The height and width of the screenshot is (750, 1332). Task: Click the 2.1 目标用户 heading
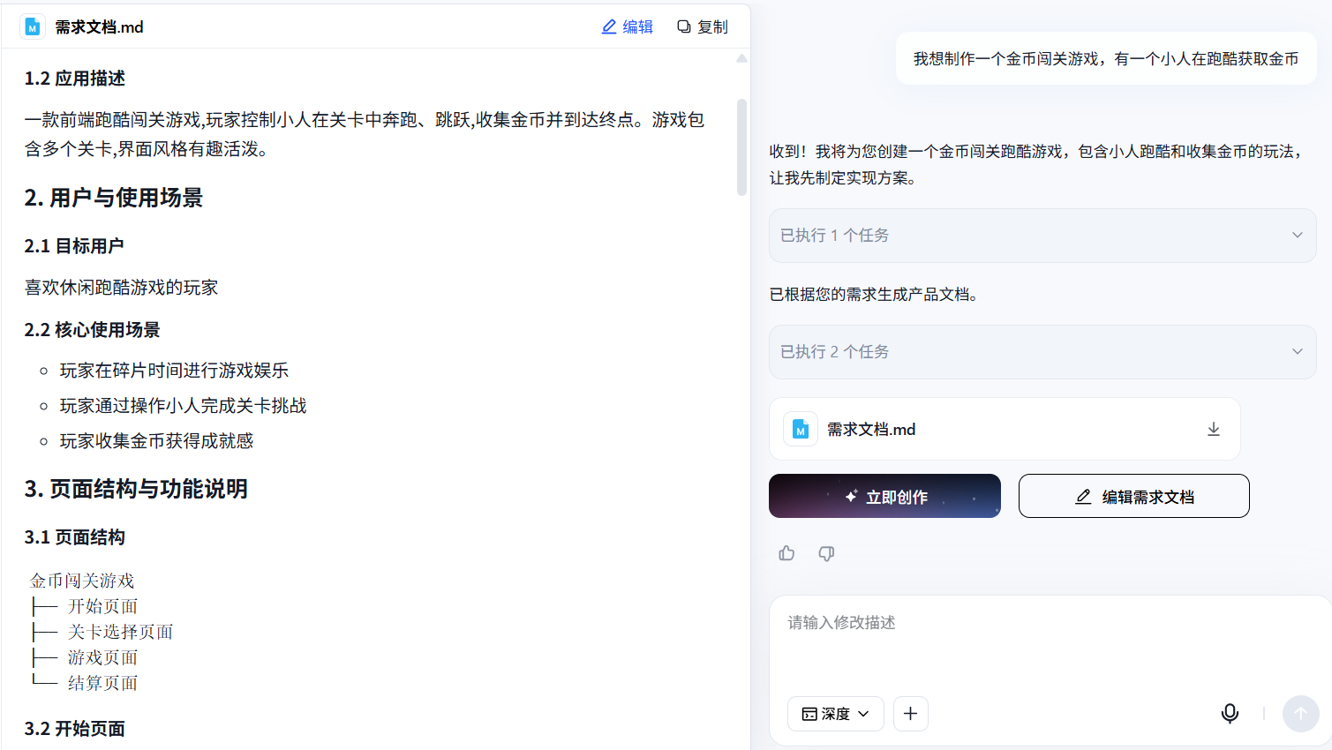74,246
